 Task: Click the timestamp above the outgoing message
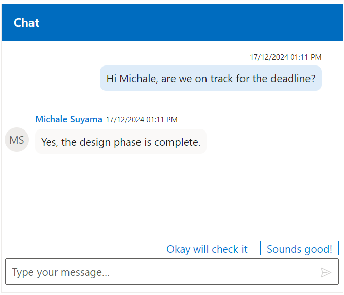coord(285,57)
